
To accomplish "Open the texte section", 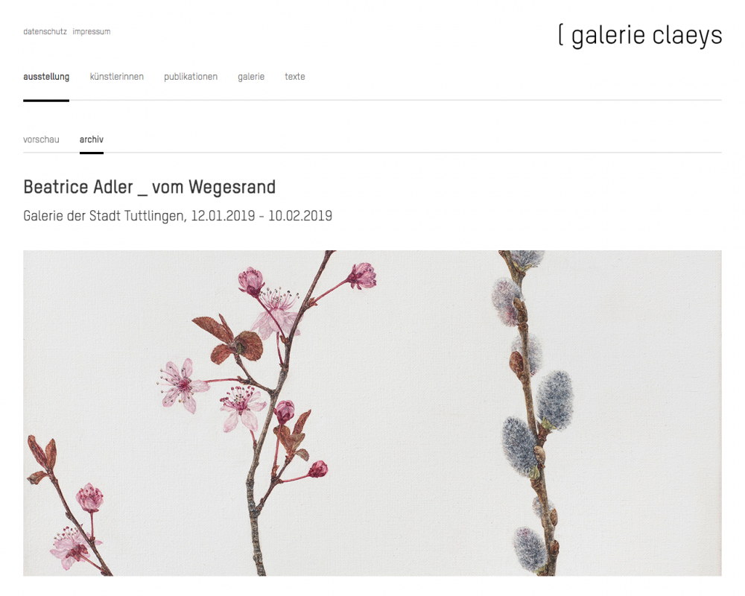I will coord(294,77).
